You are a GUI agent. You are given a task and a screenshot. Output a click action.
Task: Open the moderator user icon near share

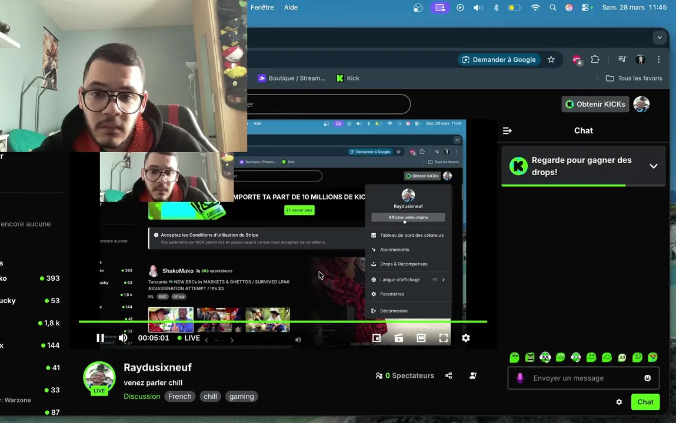[473, 375]
